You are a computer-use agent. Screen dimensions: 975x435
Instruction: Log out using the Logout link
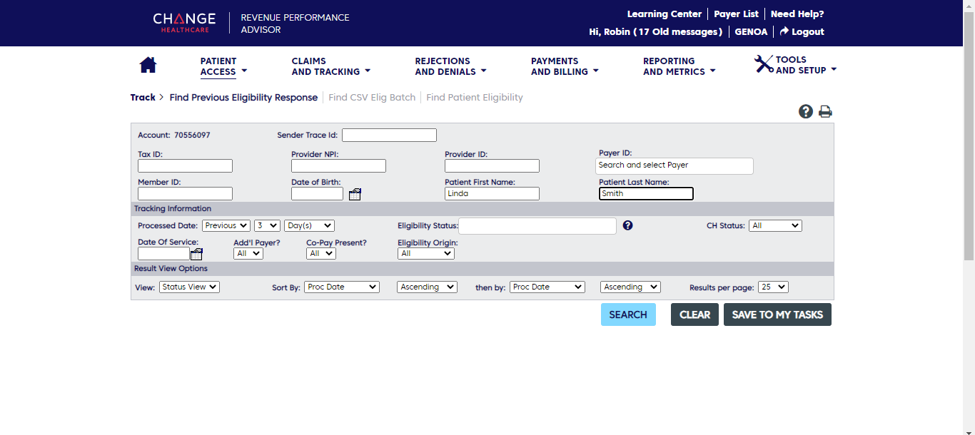click(x=802, y=31)
